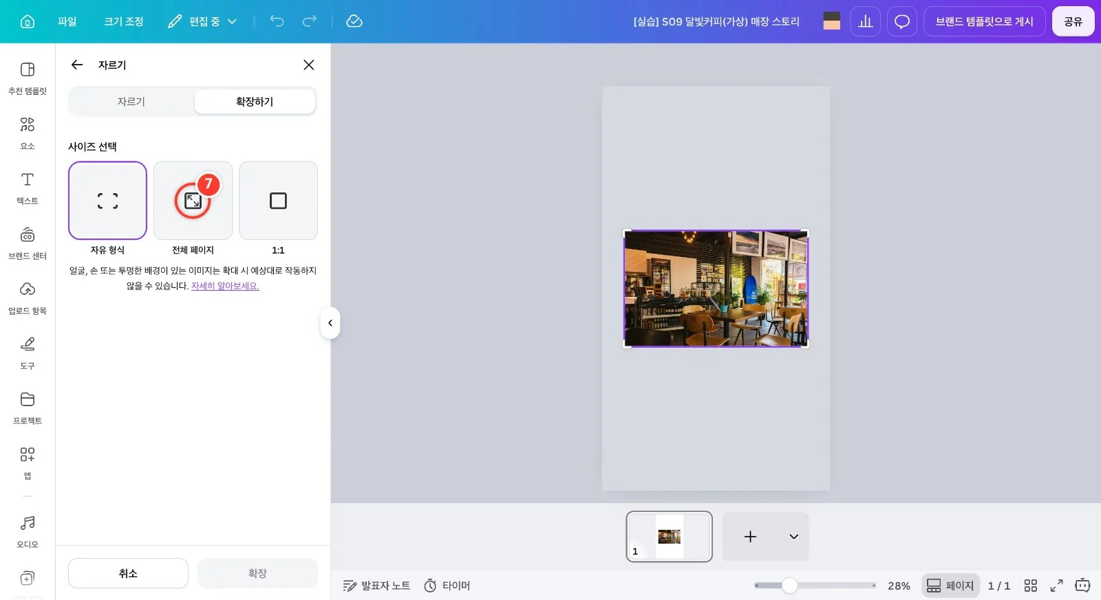Open 발표자 노트 presenter notes

click(x=376, y=586)
